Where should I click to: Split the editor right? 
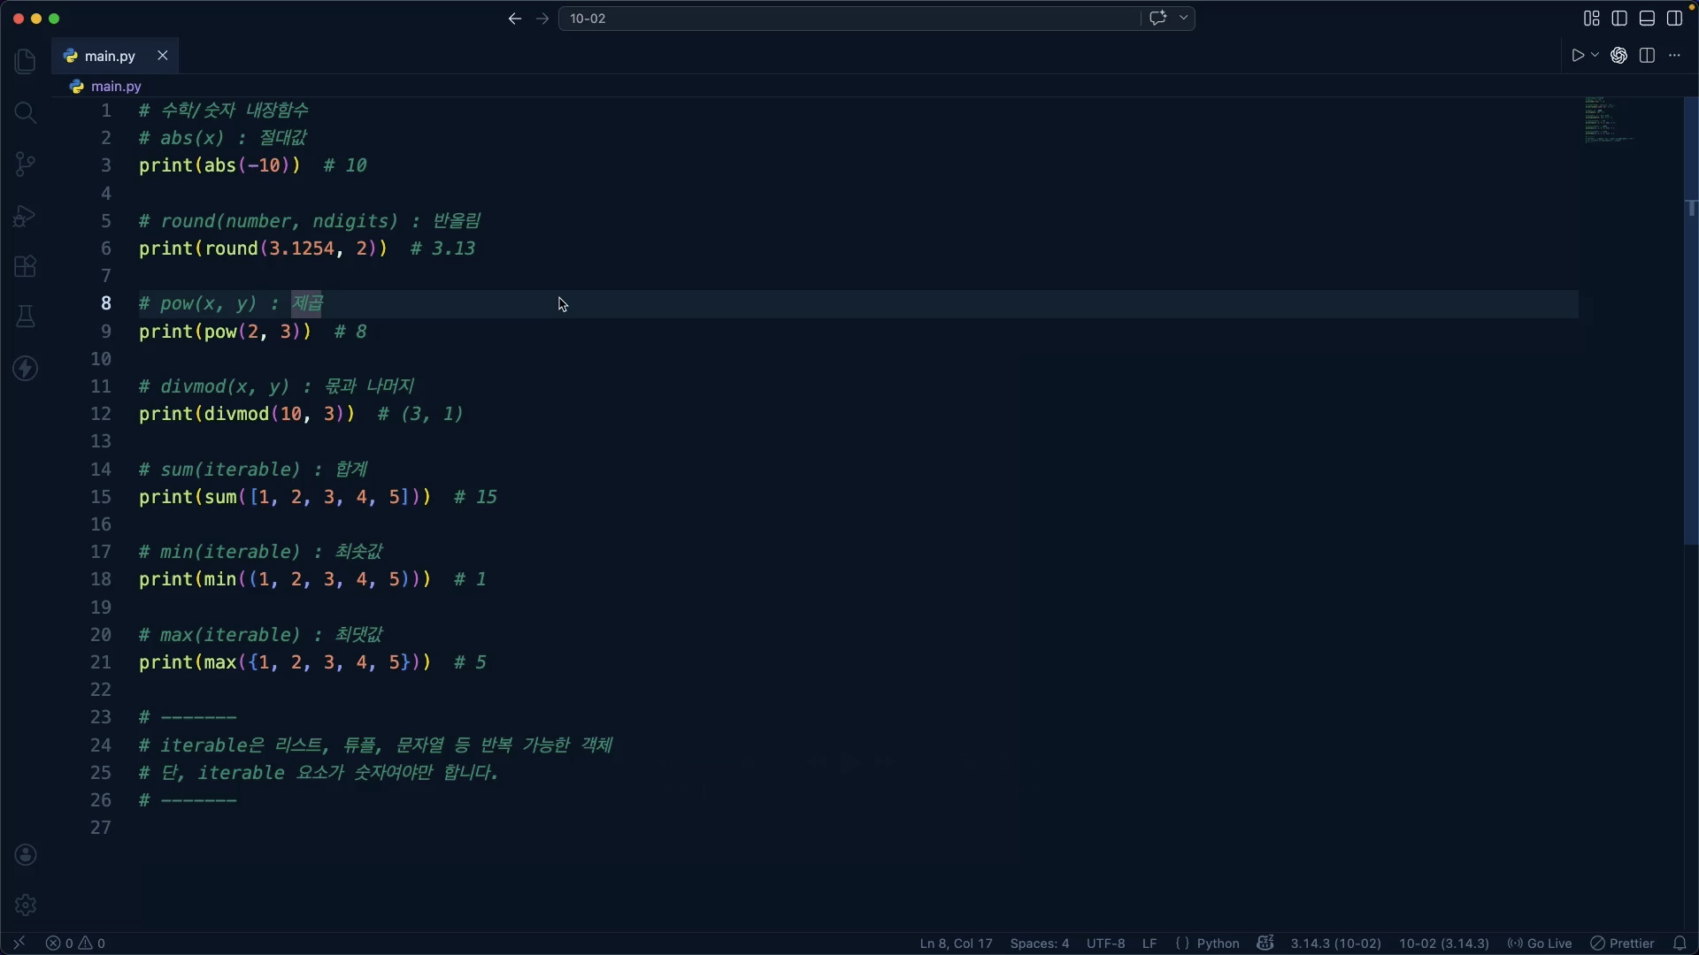[x=1647, y=56]
